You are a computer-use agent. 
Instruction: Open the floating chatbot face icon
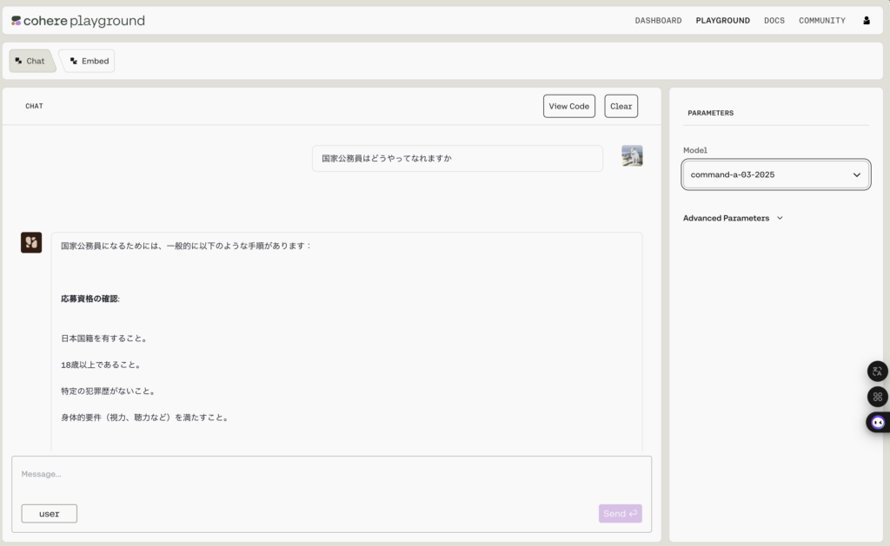(877, 423)
